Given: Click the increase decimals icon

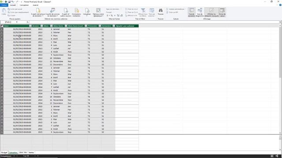Looking at the screenshot, I should (118, 16).
